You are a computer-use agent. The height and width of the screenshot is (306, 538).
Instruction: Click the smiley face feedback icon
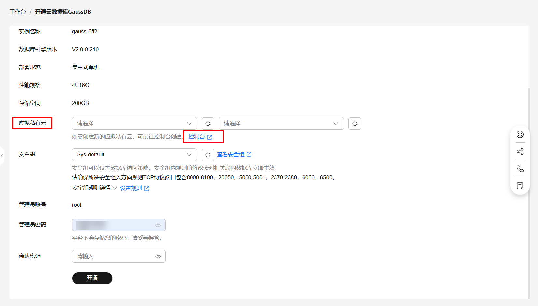(x=520, y=134)
